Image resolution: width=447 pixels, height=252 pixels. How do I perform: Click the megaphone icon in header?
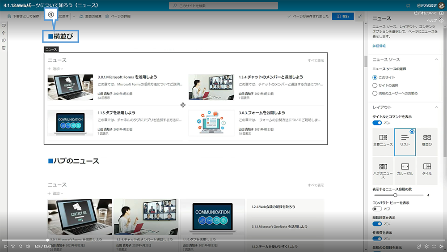click(x=408, y=6)
